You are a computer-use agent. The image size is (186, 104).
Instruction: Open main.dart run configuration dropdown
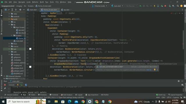(117, 6)
